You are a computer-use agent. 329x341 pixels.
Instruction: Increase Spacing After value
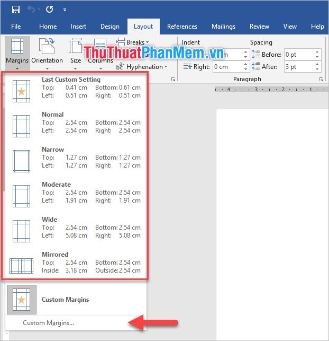pyautogui.click(x=317, y=64)
